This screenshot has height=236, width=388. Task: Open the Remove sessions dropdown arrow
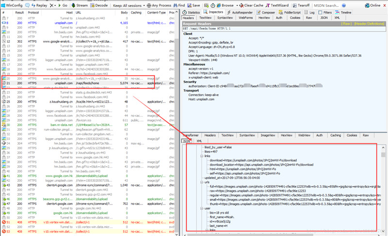tap(55, 5)
